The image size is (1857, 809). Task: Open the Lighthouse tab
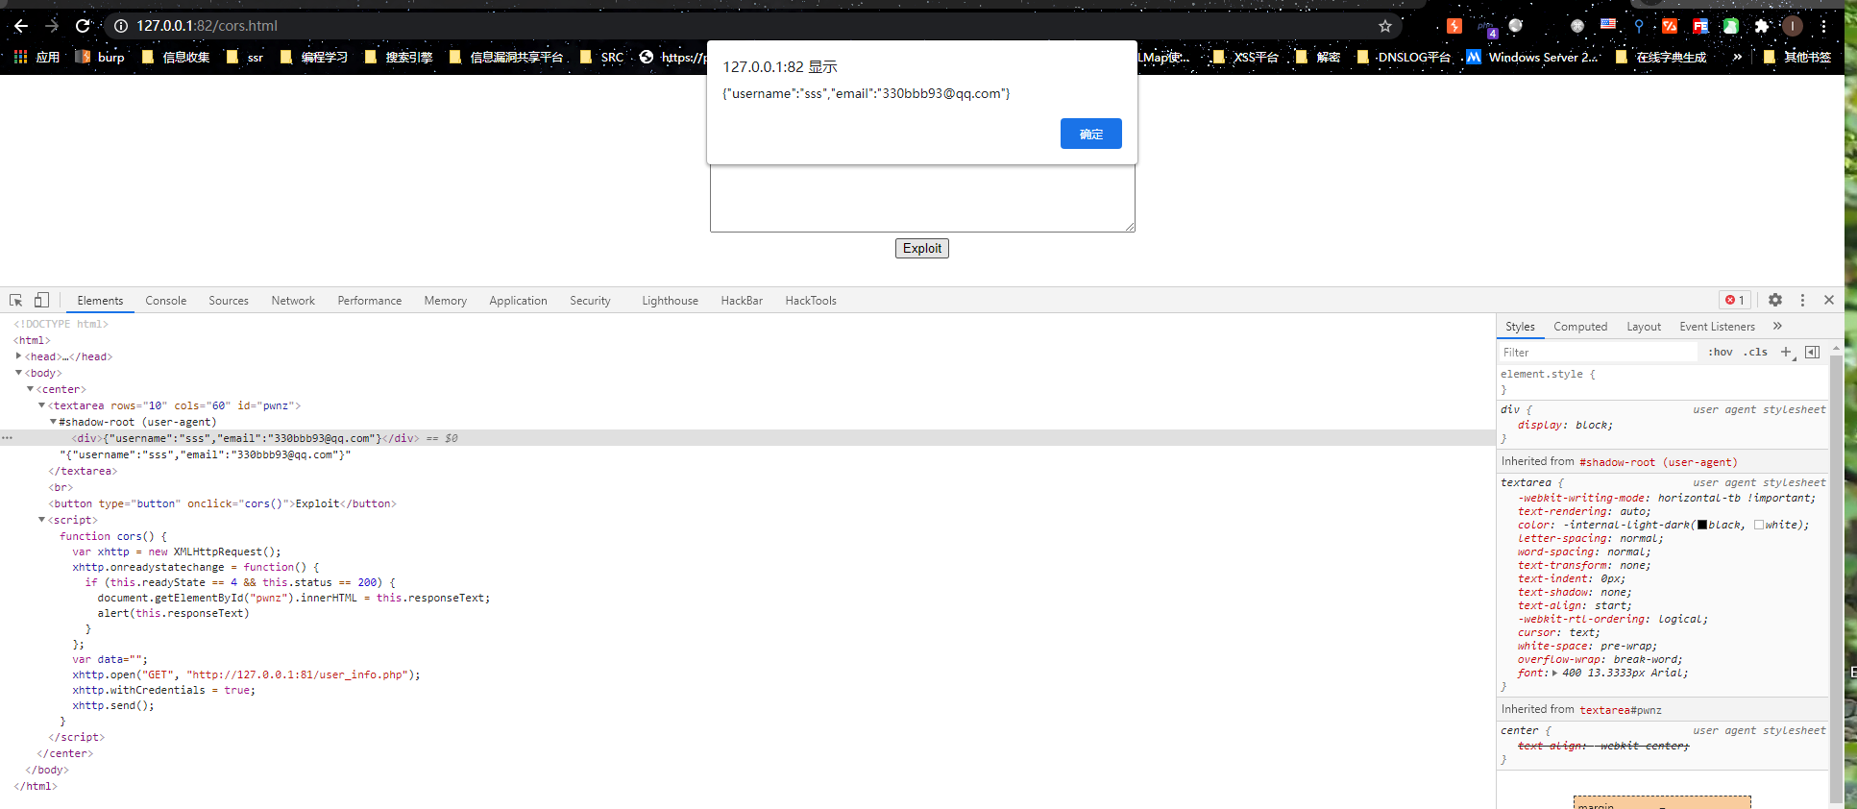tap(671, 301)
